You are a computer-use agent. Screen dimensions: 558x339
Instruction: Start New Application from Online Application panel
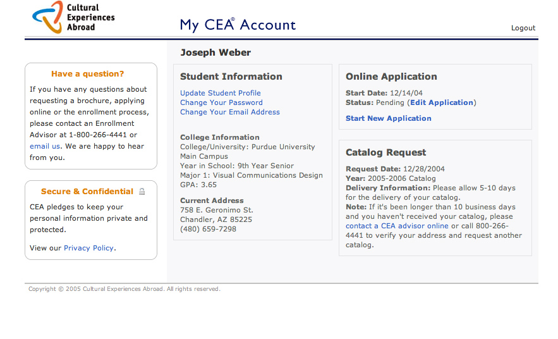point(388,118)
